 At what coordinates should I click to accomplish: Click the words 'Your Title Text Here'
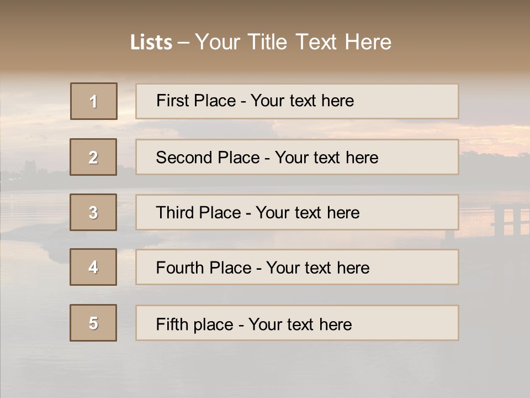tap(293, 42)
